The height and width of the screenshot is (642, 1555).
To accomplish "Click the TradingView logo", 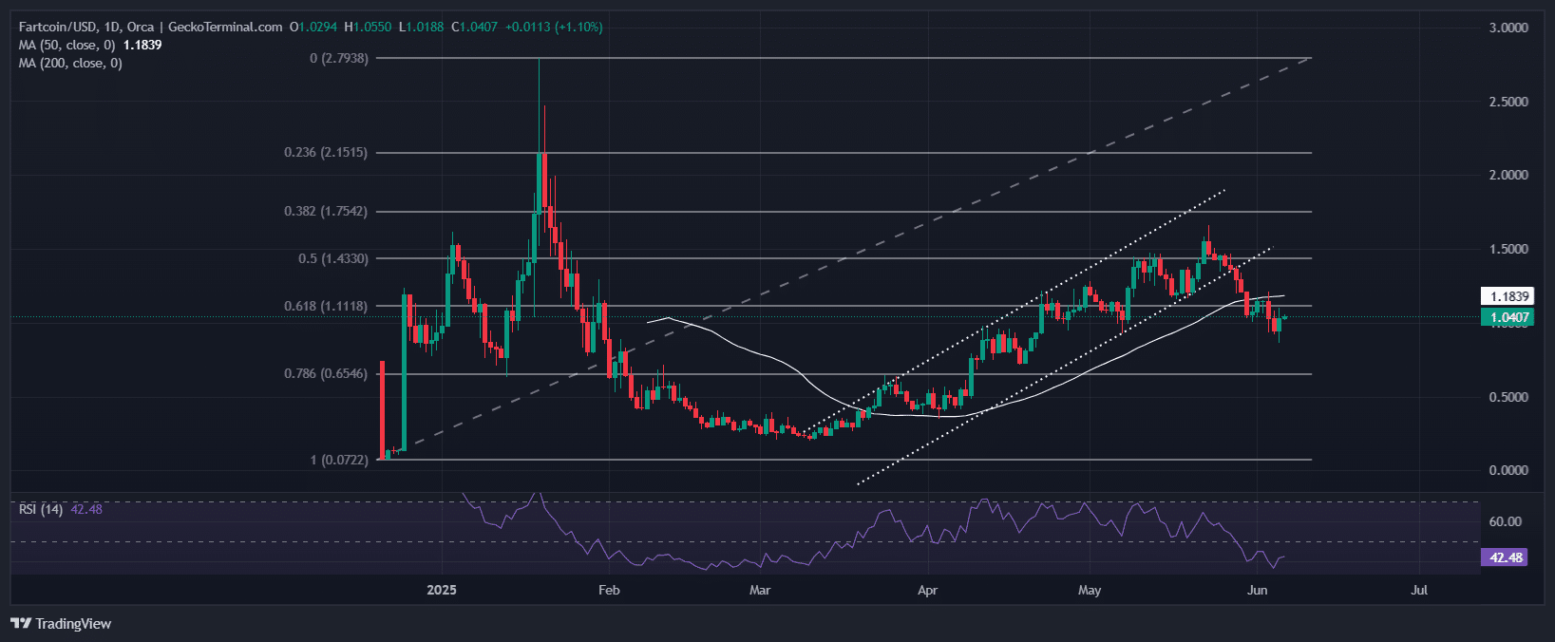I will point(61,624).
